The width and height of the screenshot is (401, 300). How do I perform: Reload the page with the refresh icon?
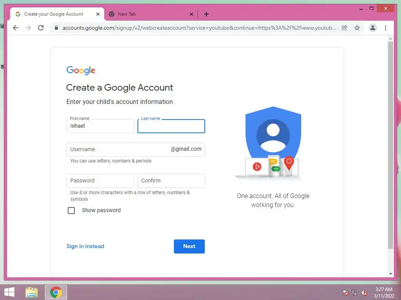[41, 28]
